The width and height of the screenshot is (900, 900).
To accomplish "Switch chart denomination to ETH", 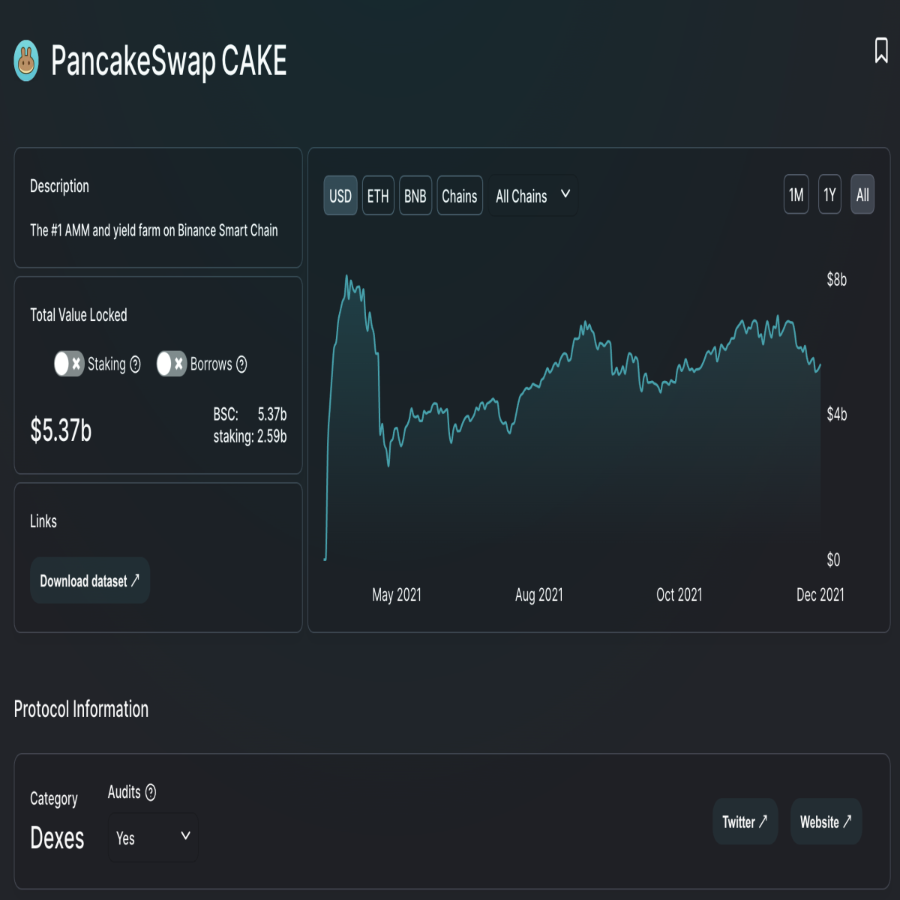I will click(378, 196).
